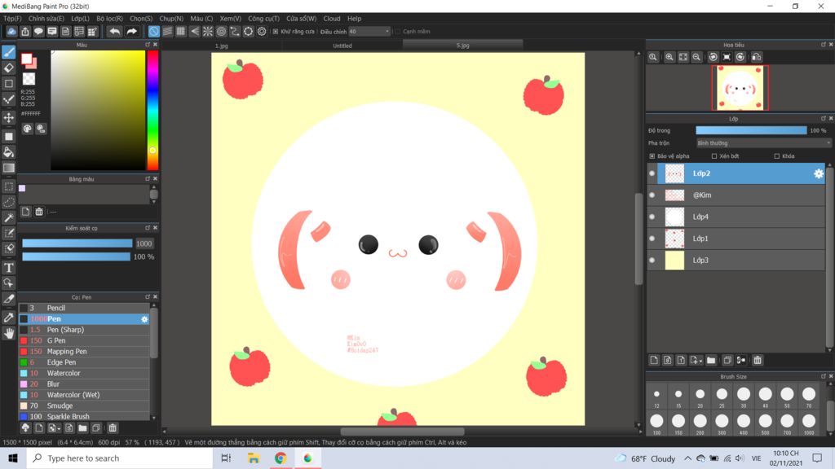Click the Undo arrow
The image size is (835, 469).
pyautogui.click(x=114, y=32)
